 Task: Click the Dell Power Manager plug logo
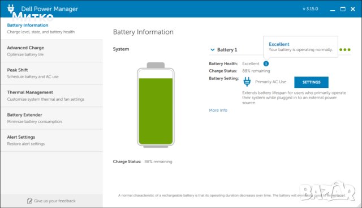click(11, 9)
